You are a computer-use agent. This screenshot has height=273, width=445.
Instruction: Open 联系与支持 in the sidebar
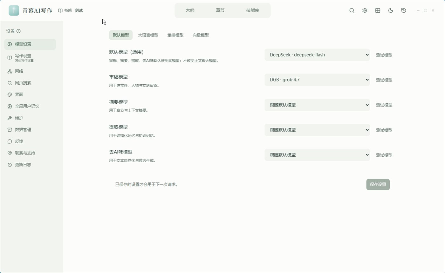tap(30, 153)
